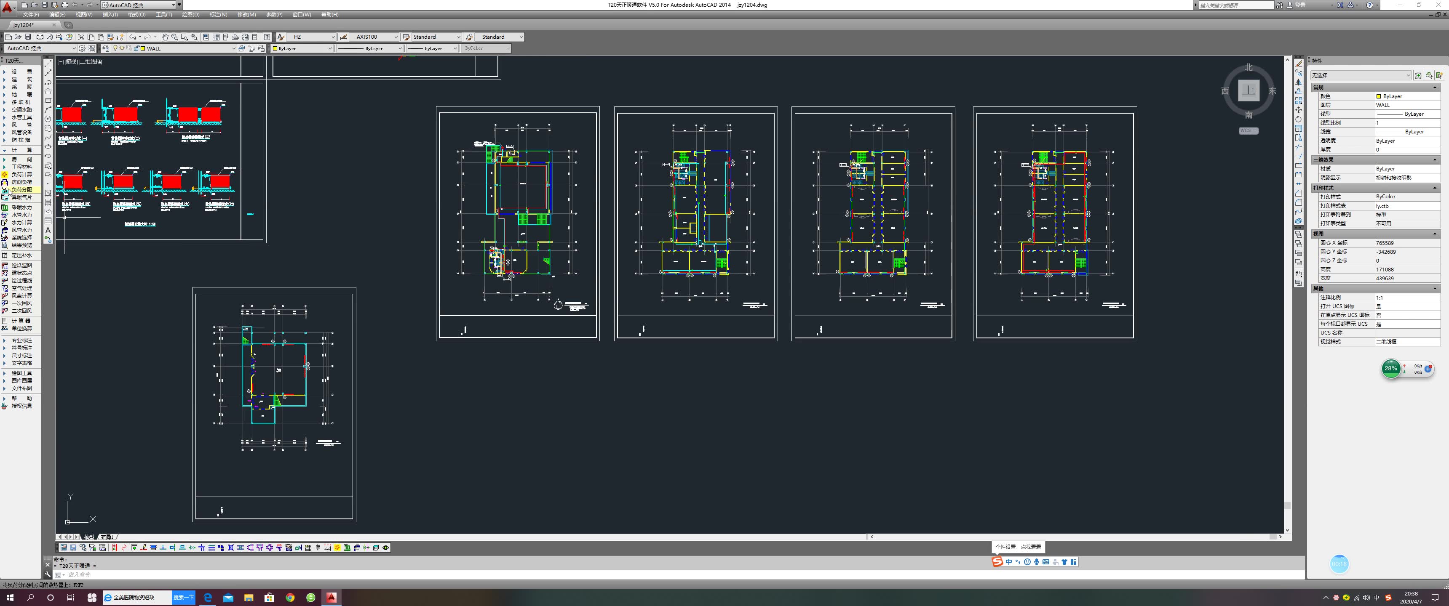Click the Pan (hand) tool icon

tap(165, 37)
